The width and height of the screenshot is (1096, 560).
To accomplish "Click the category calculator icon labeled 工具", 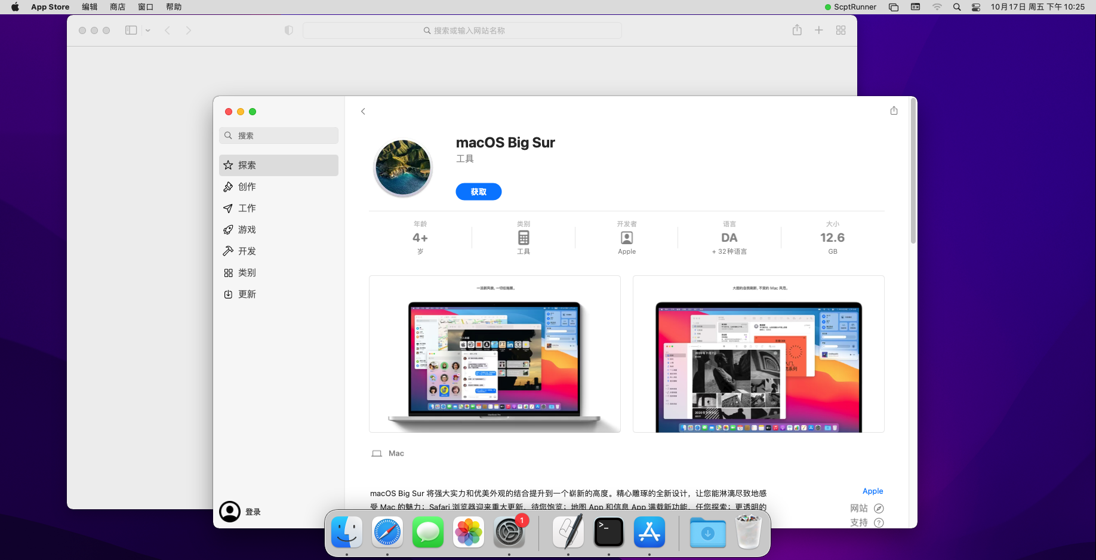I will 524,238.
